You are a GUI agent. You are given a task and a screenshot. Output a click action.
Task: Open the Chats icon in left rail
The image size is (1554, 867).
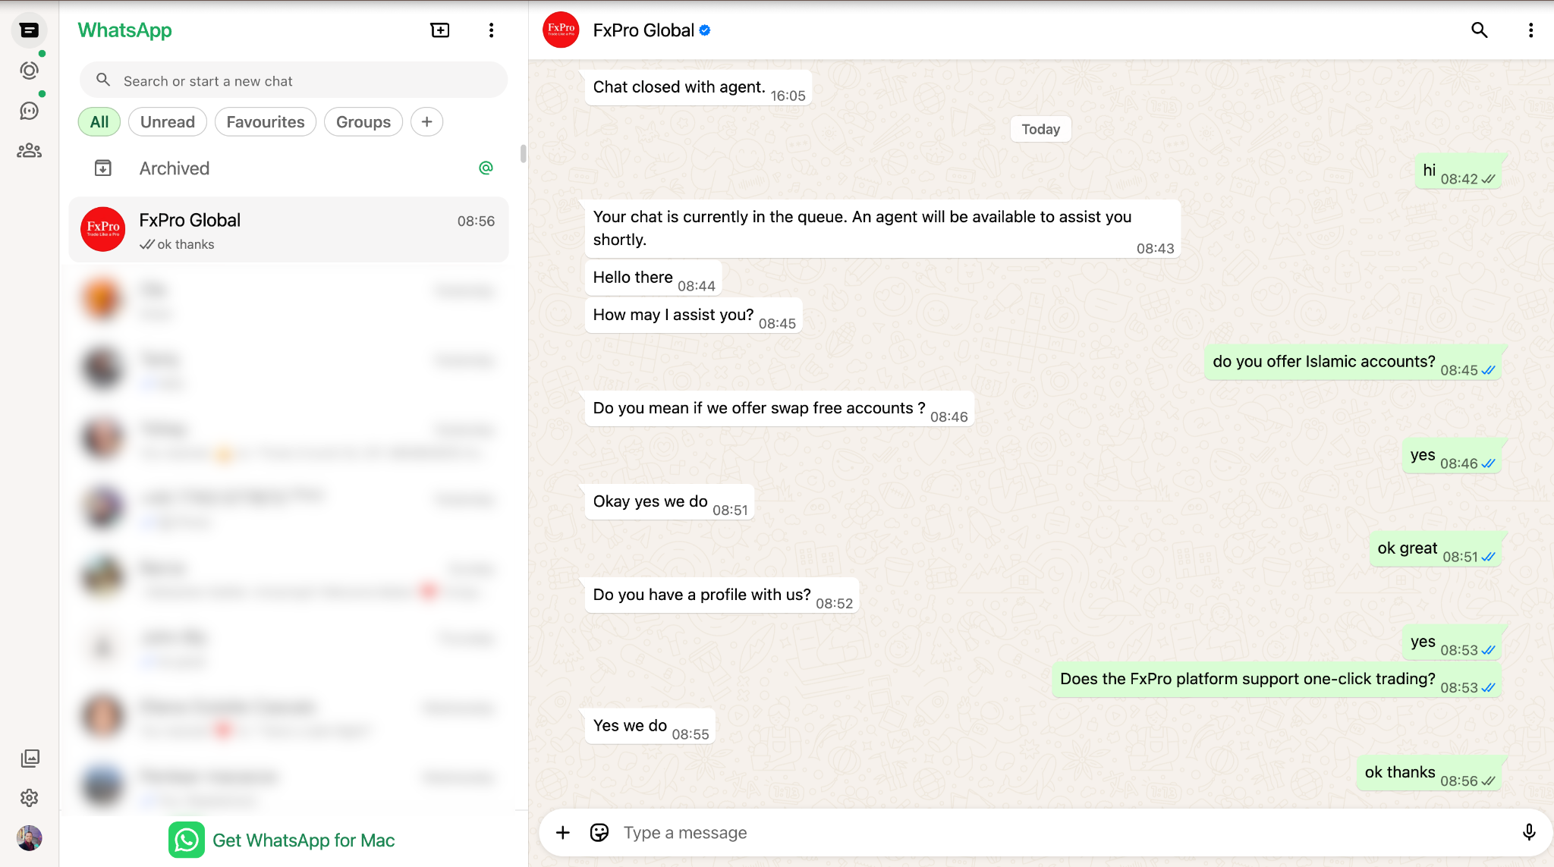(29, 30)
